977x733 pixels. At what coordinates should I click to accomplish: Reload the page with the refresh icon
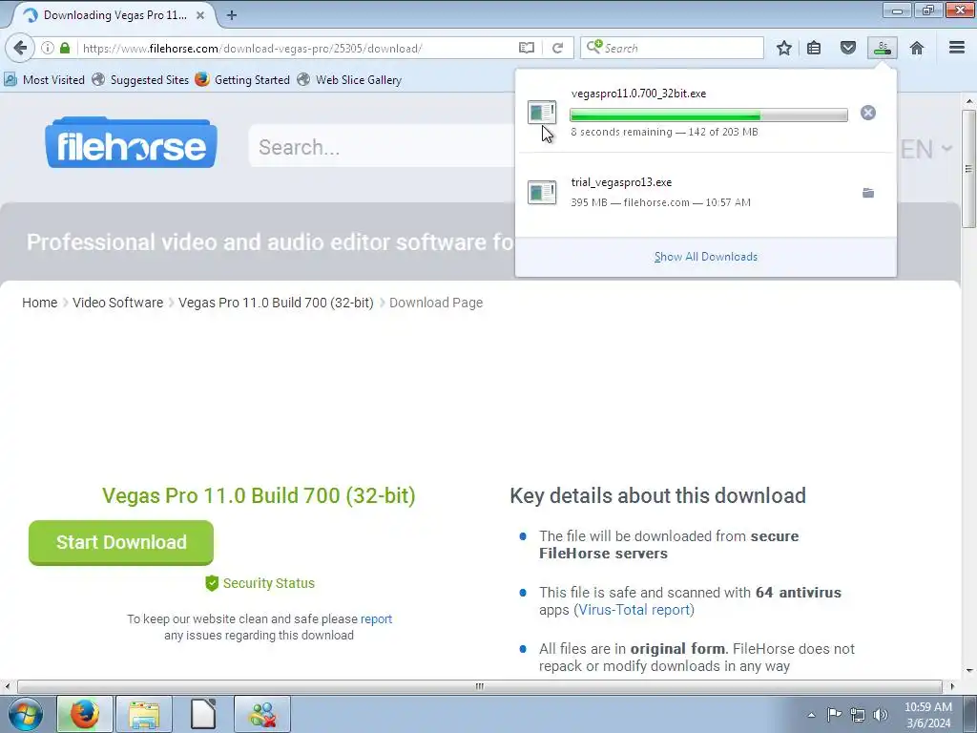coord(557,48)
